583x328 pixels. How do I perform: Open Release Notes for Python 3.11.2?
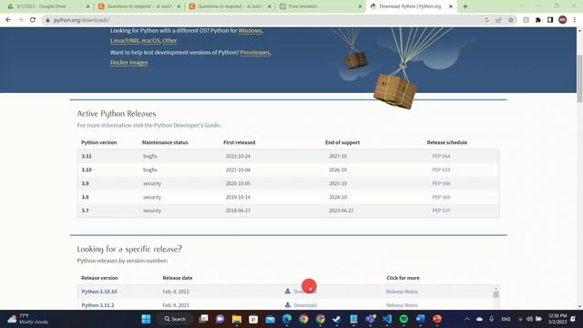[402, 305]
